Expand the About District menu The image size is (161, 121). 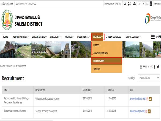point(21,37)
